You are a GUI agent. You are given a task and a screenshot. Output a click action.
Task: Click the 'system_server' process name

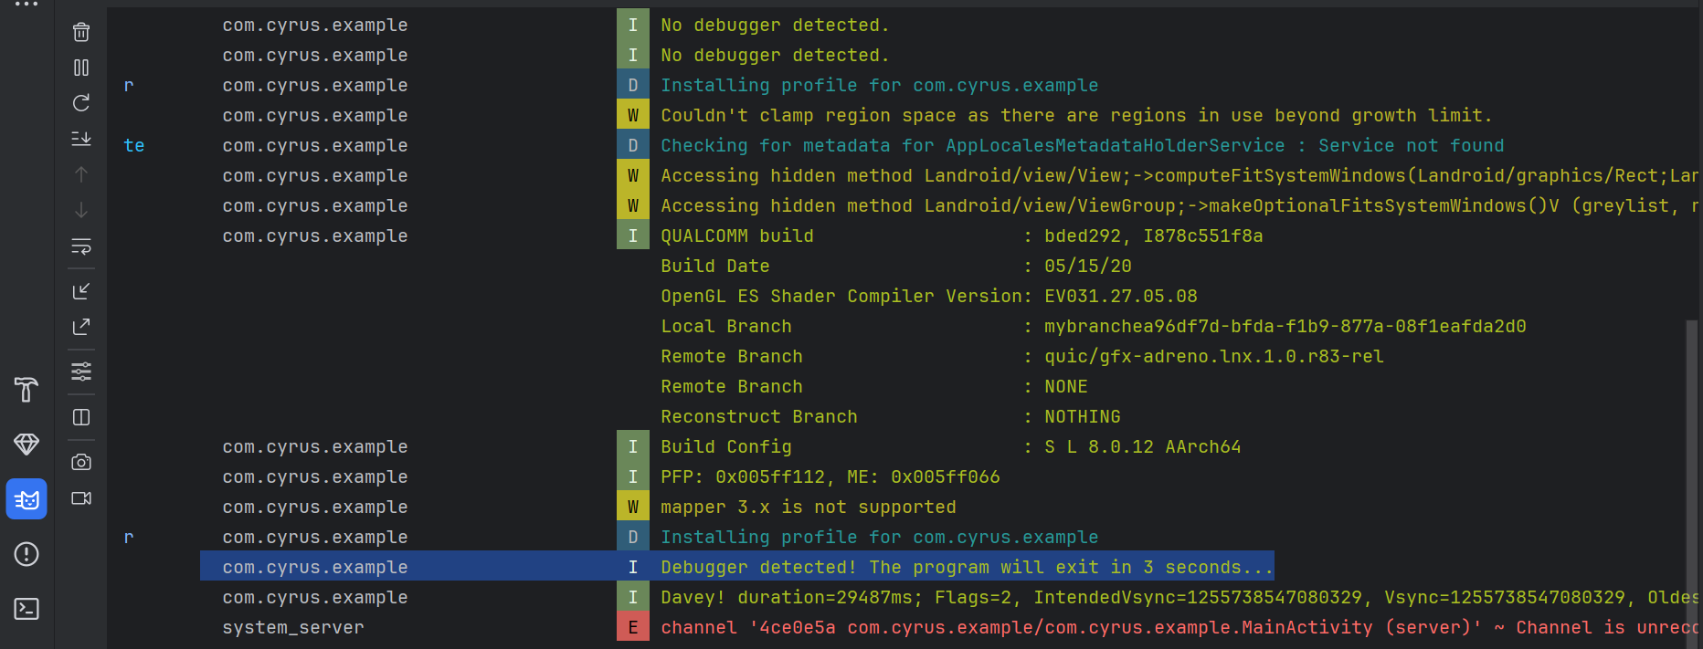(x=292, y=627)
